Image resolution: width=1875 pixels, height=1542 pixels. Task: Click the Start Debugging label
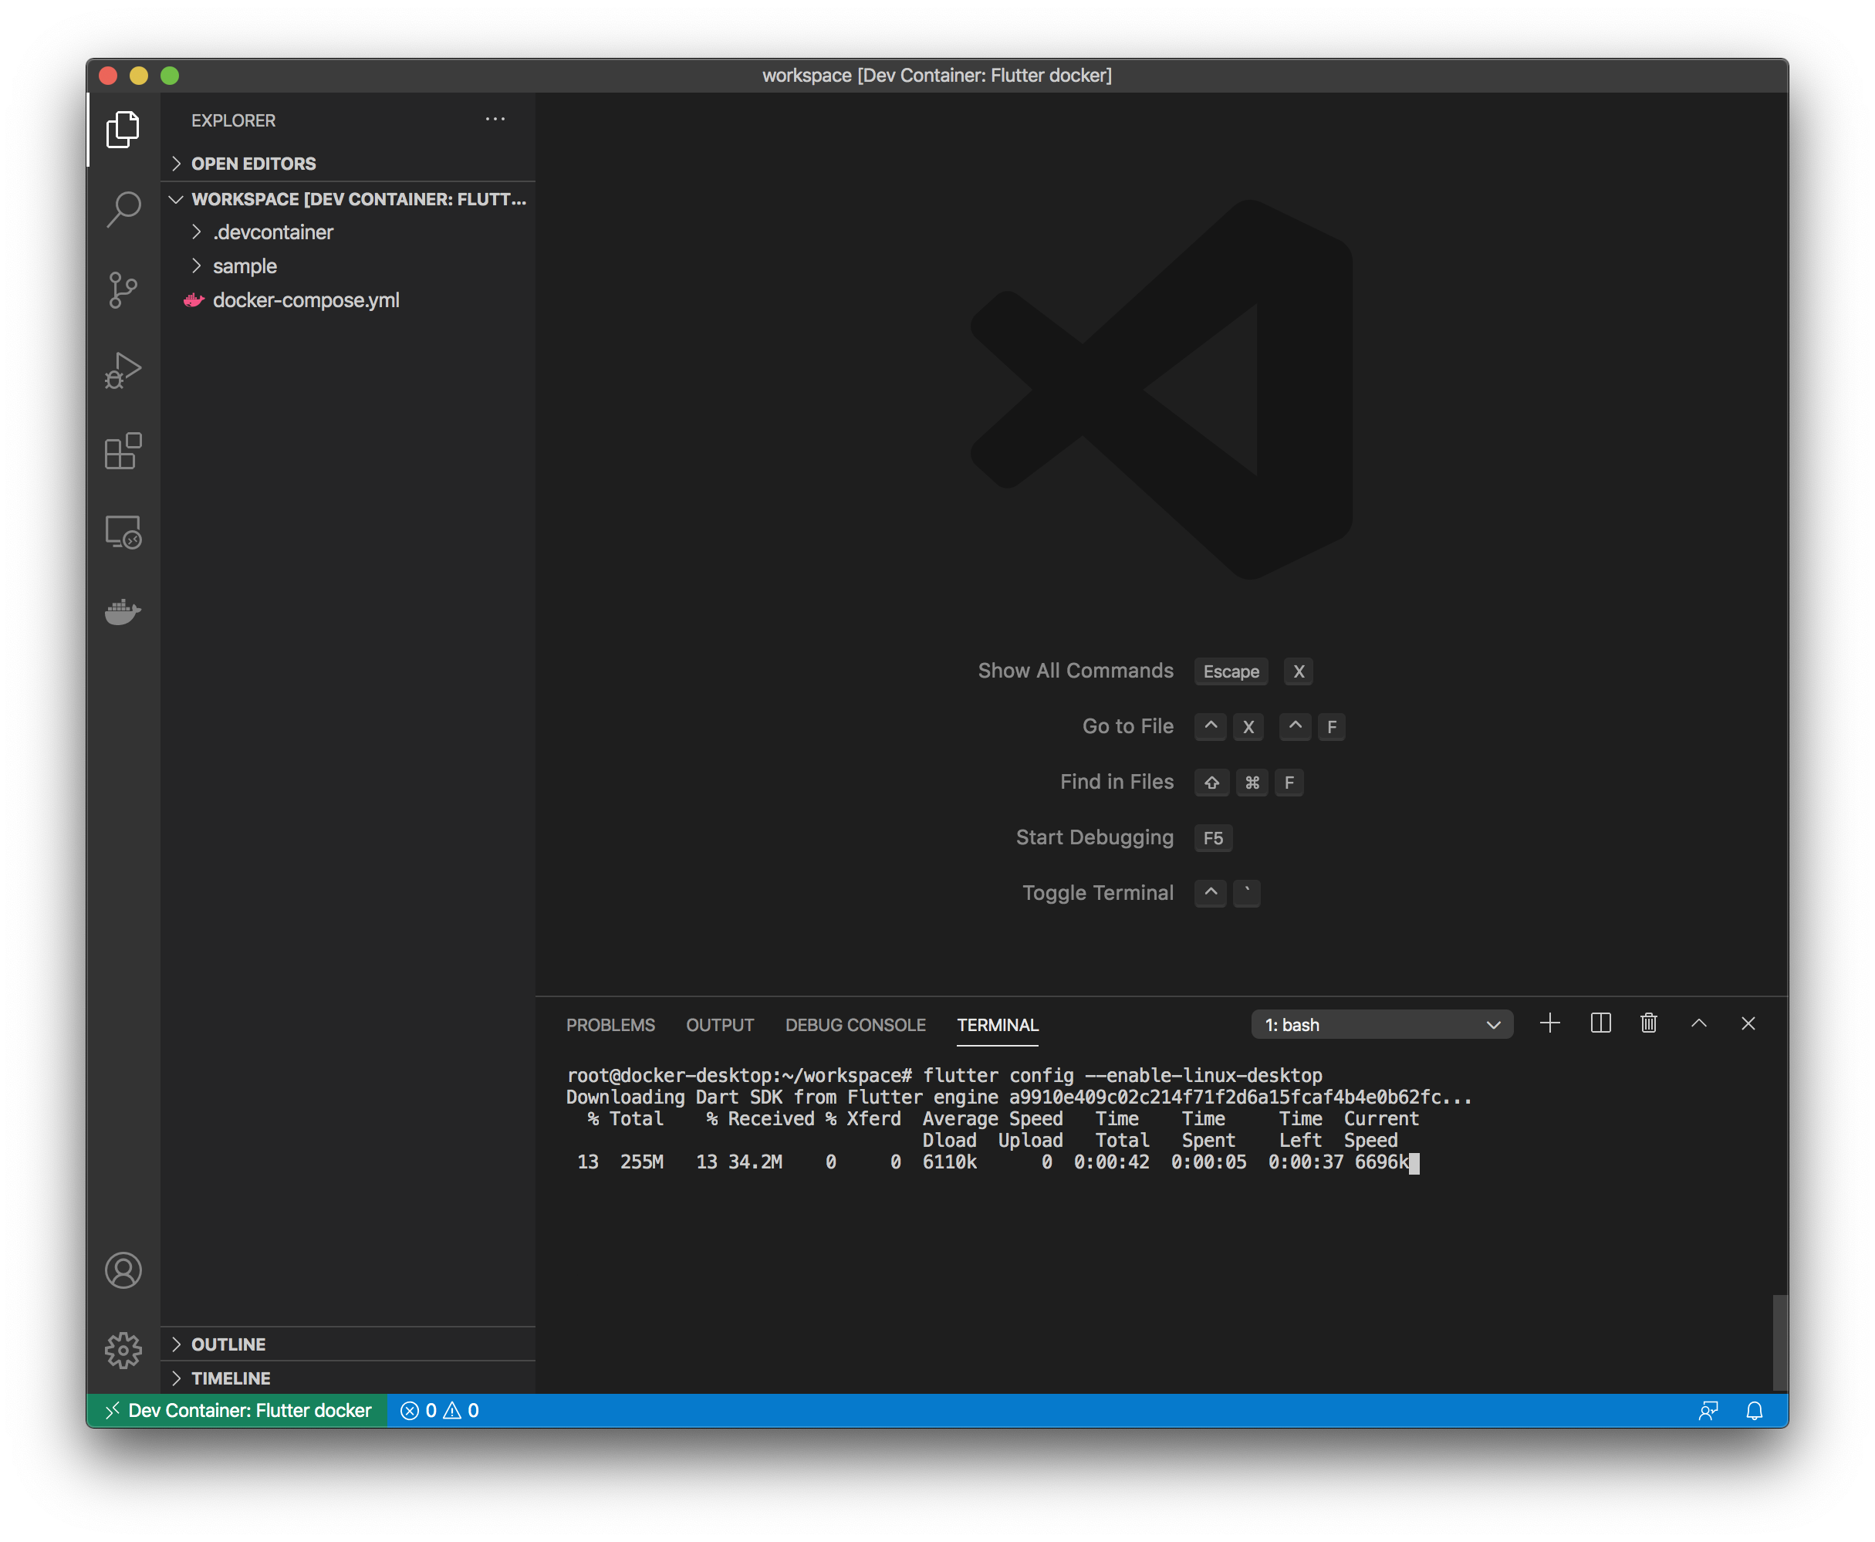(1094, 837)
